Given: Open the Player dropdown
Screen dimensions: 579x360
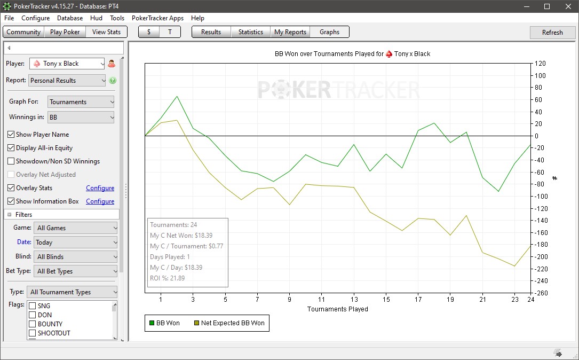Looking at the screenshot, I should click(67, 64).
